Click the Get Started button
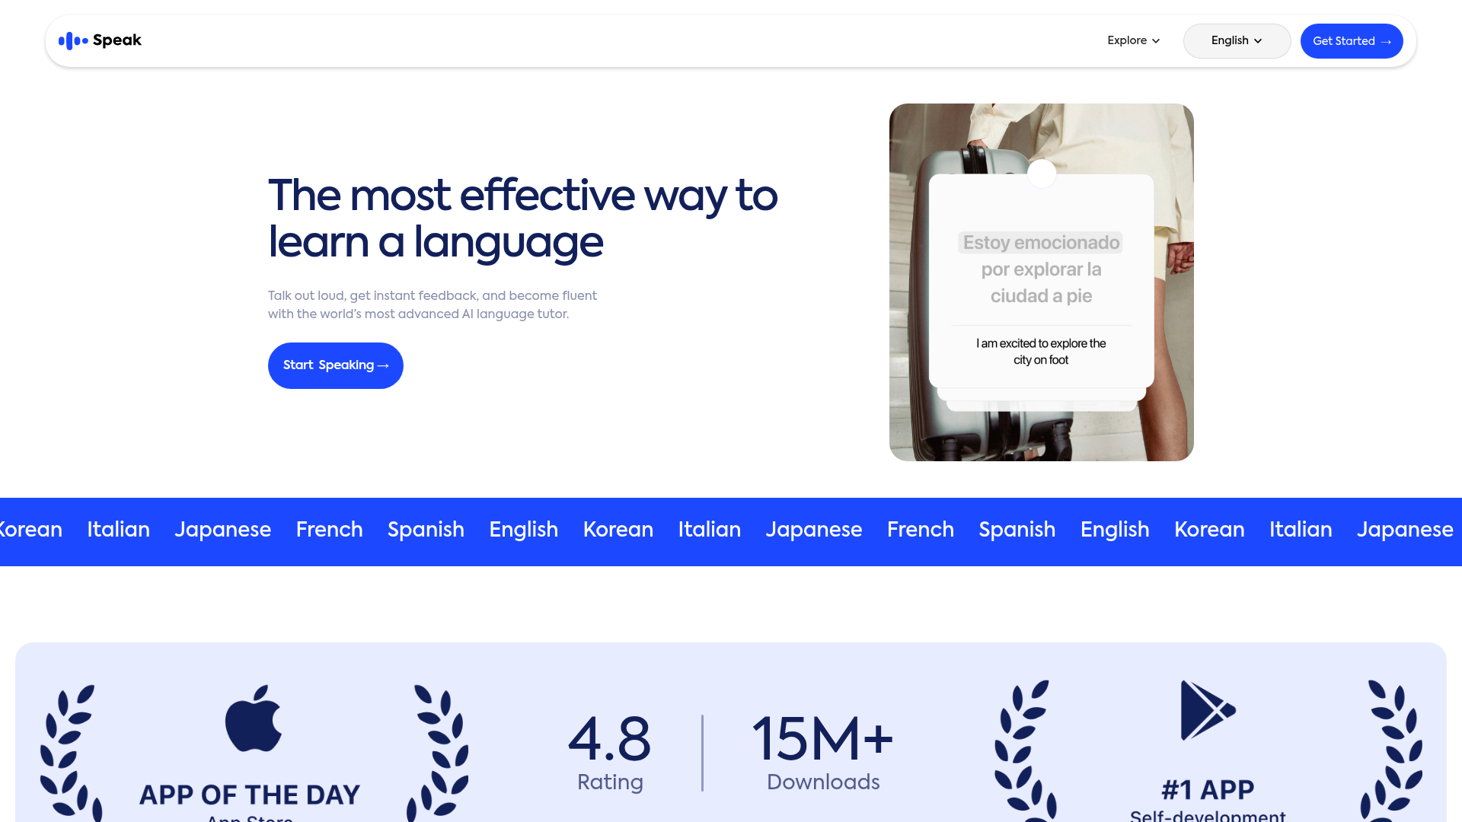Screen dimensions: 1462x822 [1352, 41]
